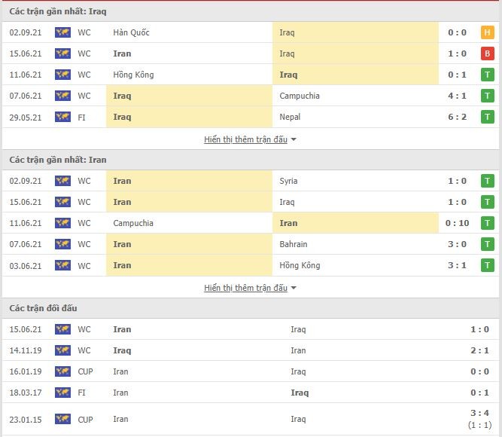Open the Iraq vs Campuchia 4:1 match row
Viewport: 502px width, 437px height.
coord(251,96)
